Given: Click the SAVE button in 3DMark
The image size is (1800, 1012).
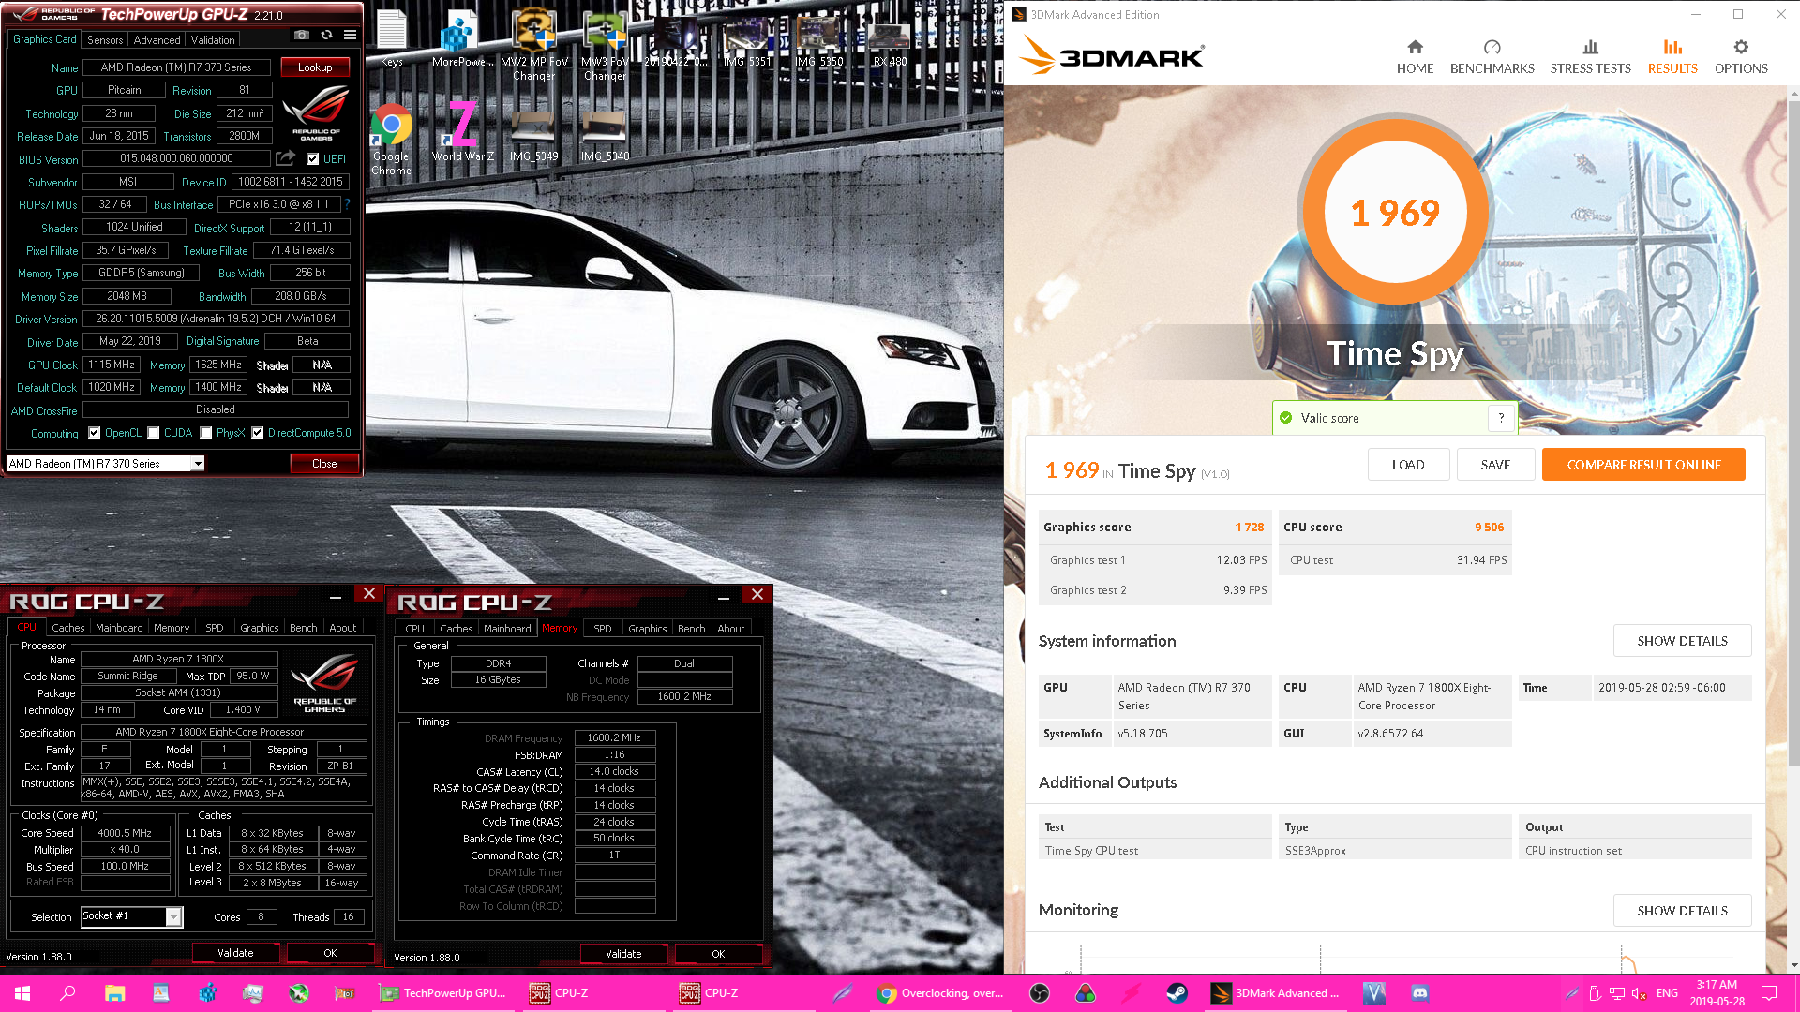Looking at the screenshot, I should click(x=1495, y=465).
